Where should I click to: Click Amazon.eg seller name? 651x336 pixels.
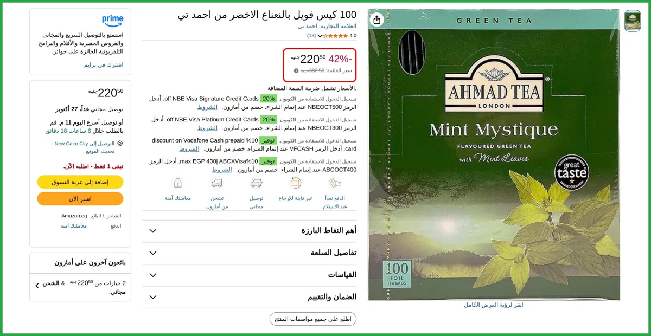tap(74, 216)
